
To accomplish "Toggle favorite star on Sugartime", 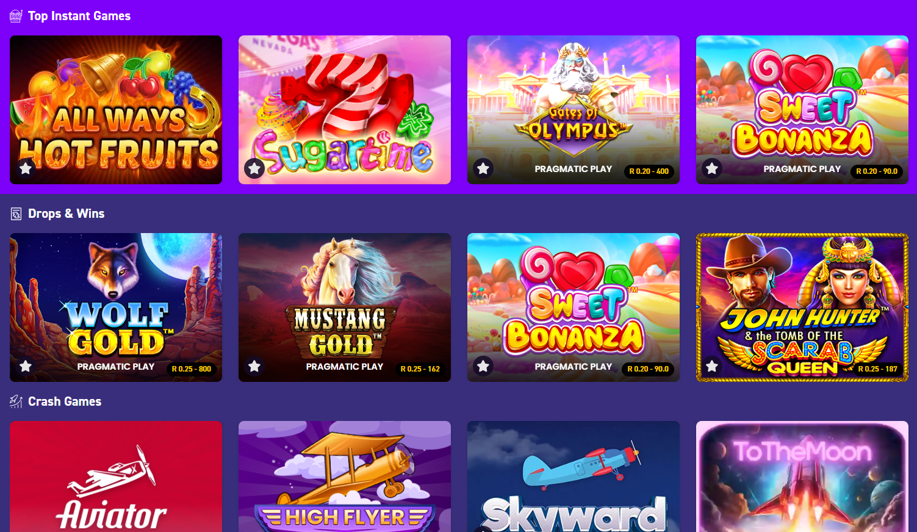I will (254, 168).
